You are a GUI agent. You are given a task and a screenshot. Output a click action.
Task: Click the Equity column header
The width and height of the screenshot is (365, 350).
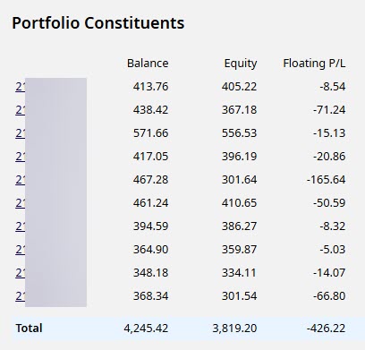pyautogui.click(x=241, y=64)
